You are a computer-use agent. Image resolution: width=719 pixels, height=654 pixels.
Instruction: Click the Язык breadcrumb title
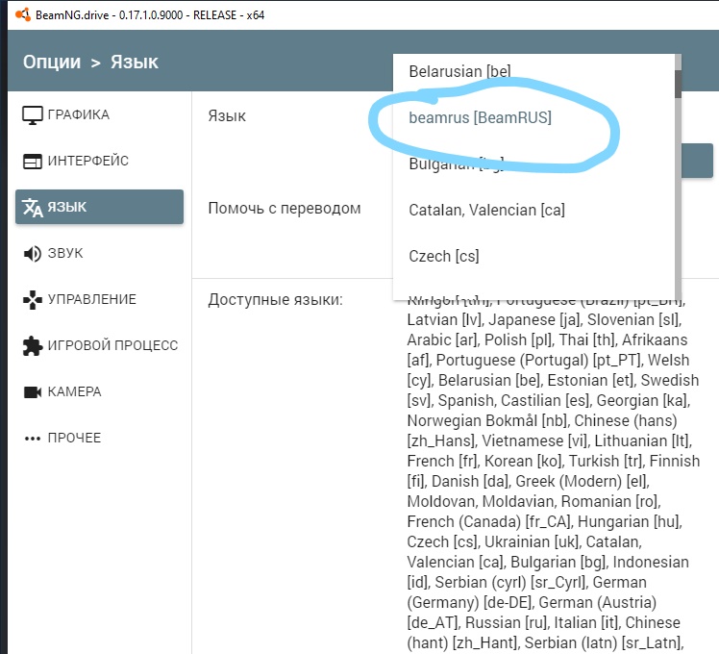(x=135, y=62)
